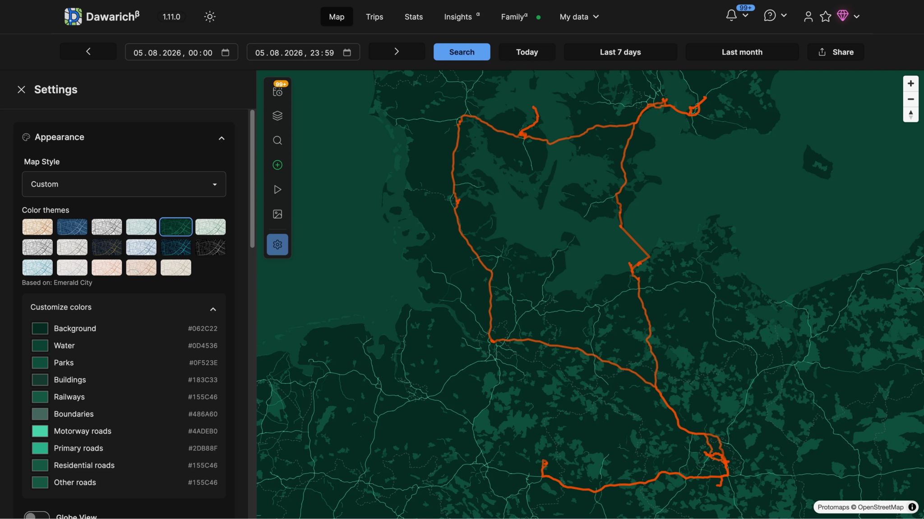This screenshot has height=519, width=924.
Task: Open the Insights tab
Action: tap(462, 17)
